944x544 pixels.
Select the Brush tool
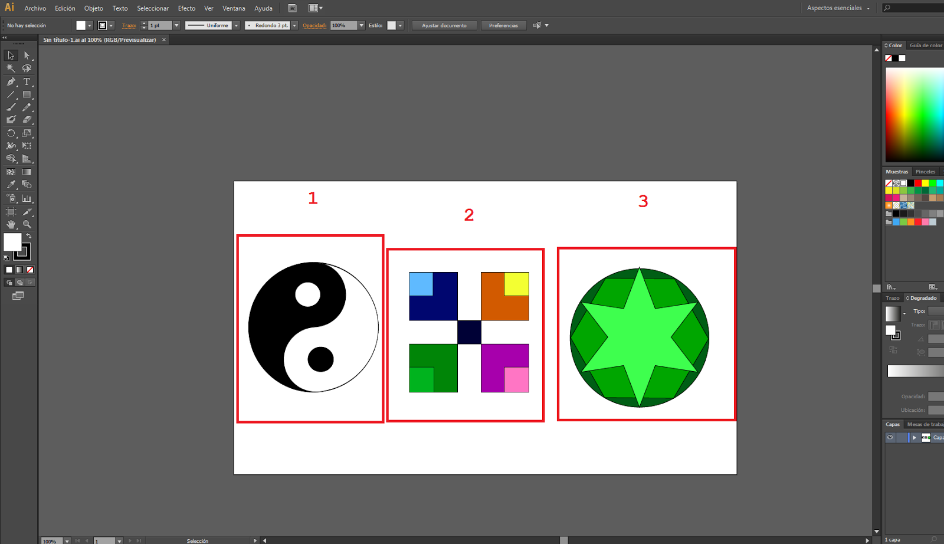click(x=11, y=107)
